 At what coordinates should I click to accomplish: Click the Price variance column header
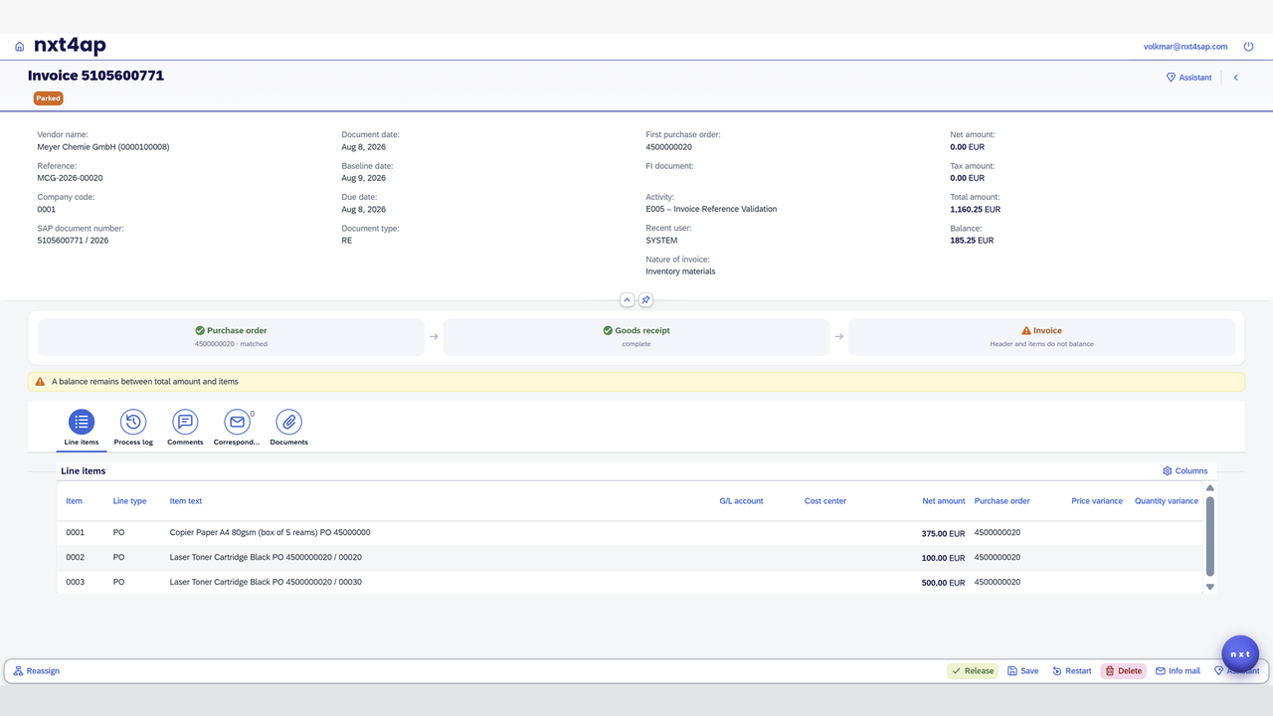coord(1097,501)
